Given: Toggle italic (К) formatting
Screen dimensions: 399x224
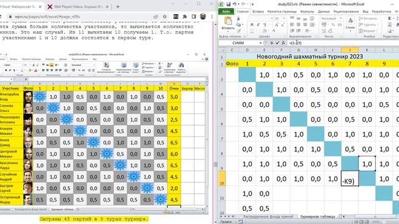Looking at the screenshot, I should coord(258,25).
